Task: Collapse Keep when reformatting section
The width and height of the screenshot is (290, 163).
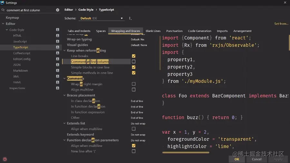Action: (64, 50)
